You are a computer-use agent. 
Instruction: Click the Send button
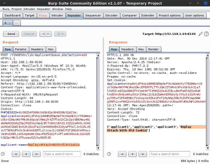click(11, 34)
